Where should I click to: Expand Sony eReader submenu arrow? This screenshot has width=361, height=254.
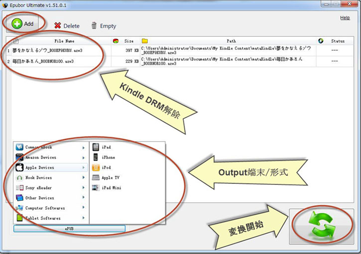click(84, 187)
